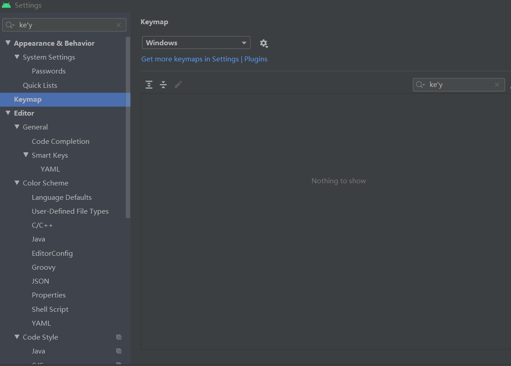This screenshot has height=366, width=511.
Task: Clear the Settings sidebar search field
Action: click(x=119, y=25)
